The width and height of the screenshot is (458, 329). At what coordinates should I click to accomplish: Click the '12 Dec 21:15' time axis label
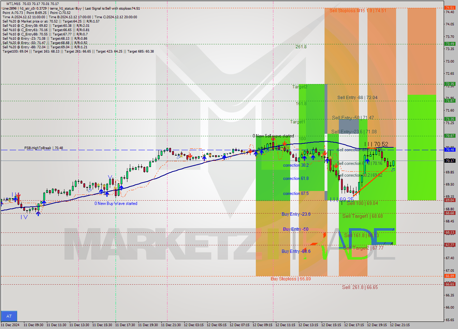coord(400,325)
